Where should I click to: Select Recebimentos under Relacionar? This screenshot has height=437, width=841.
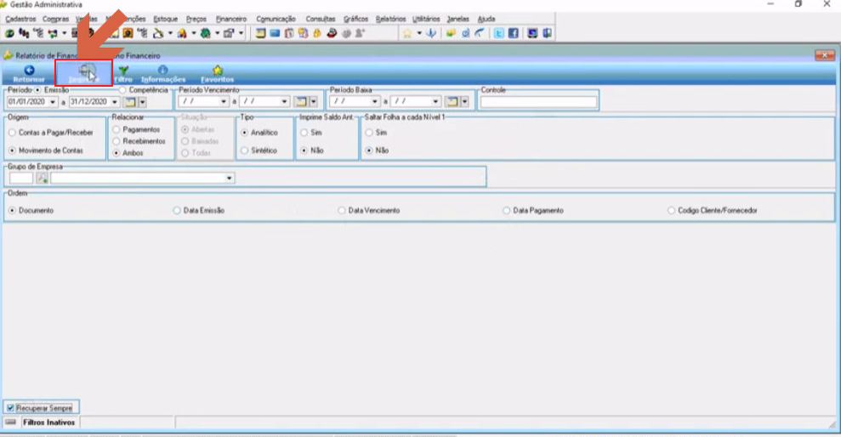(116, 141)
